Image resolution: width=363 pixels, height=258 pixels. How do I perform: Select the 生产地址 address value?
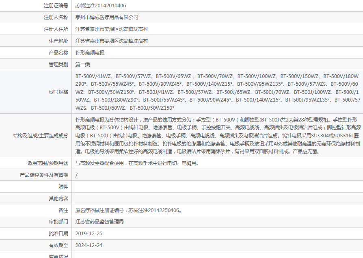tap(111, 41)
